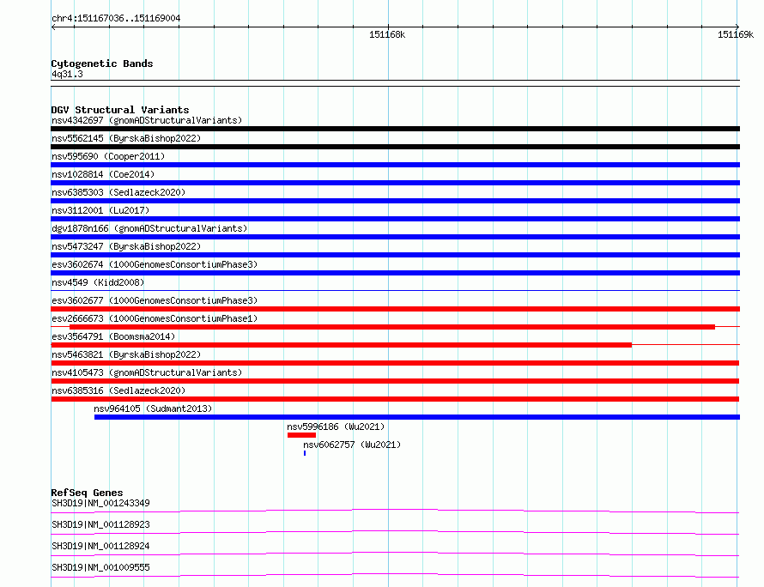Click the red nsv6385316 Sedlazeck2020 bar
The width and height of the screenshot is (764, 587).
click(395, 399)
